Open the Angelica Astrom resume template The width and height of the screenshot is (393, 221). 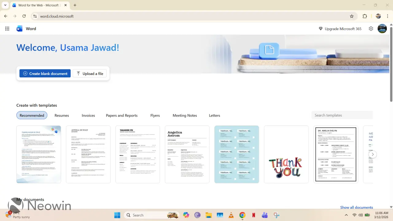click(187, 154)
